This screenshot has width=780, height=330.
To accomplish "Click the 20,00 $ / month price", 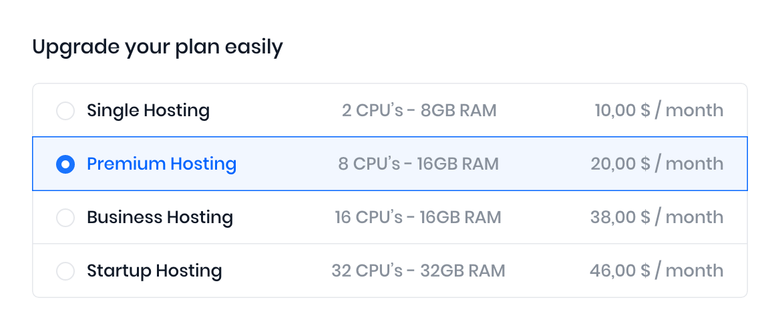I will tap(656, 164).
